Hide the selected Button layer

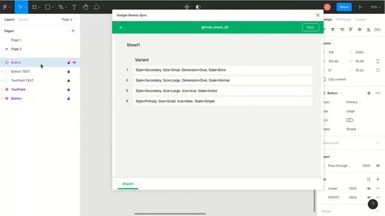75,62
